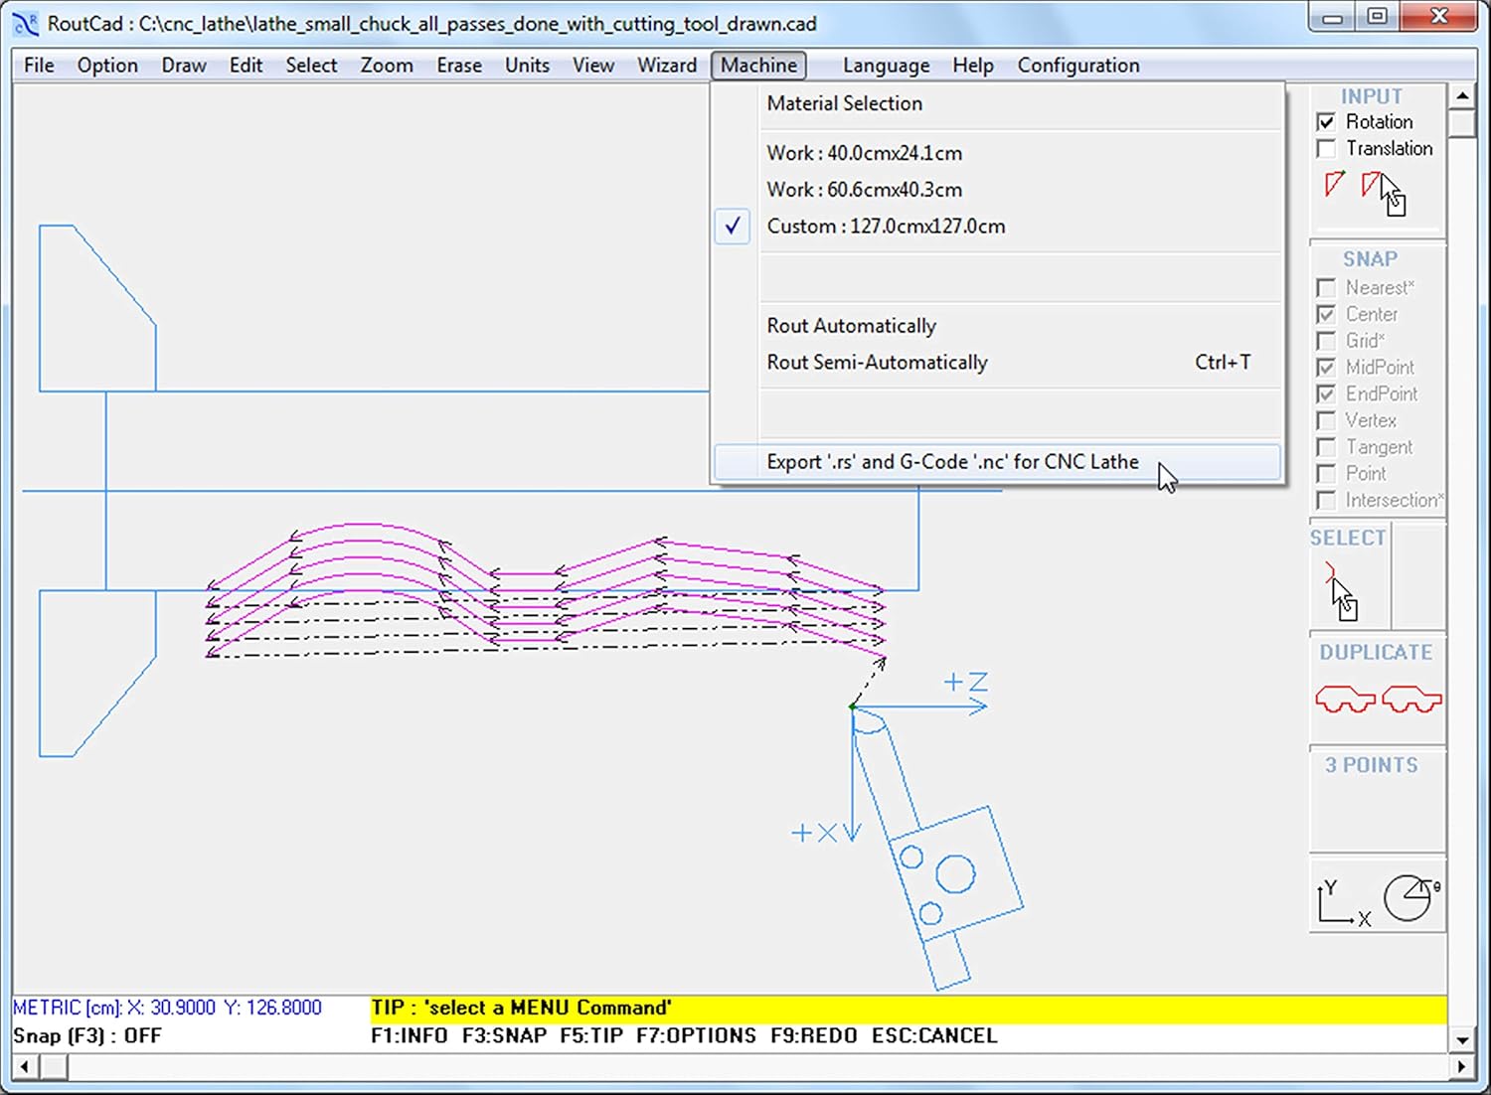Open the Zoom menu
The image size is (1491, 1095).
tap(387, 66)
